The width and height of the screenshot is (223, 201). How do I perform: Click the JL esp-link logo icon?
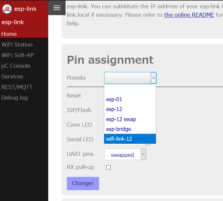point(7,9)
